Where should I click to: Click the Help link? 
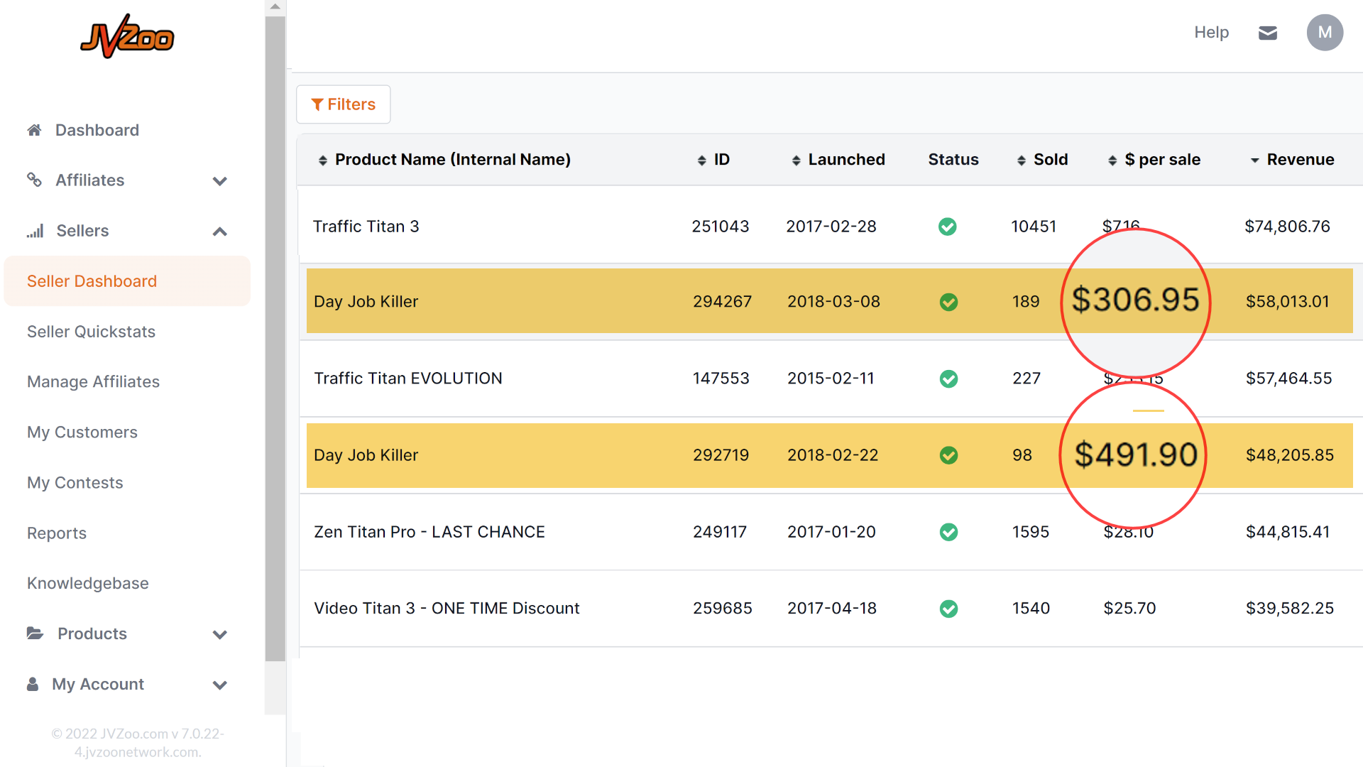[1211, 33]
